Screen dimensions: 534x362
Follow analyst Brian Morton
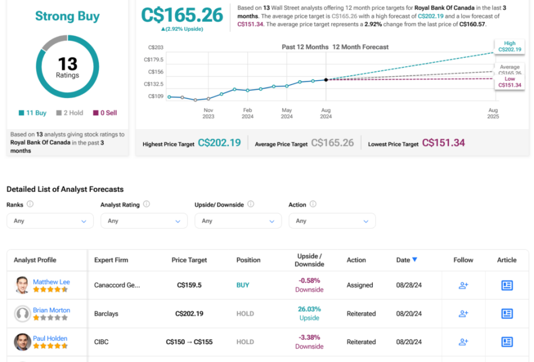tap(463, 314)
